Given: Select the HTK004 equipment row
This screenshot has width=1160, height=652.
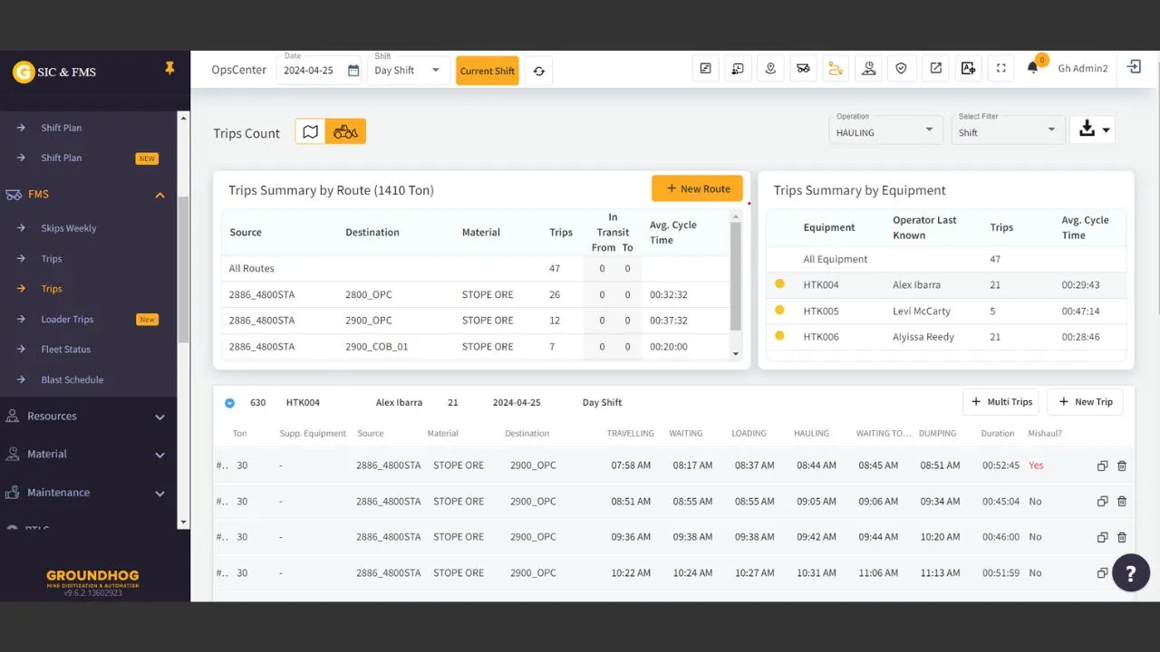Looking at the screenshot, I should (946, 284).
